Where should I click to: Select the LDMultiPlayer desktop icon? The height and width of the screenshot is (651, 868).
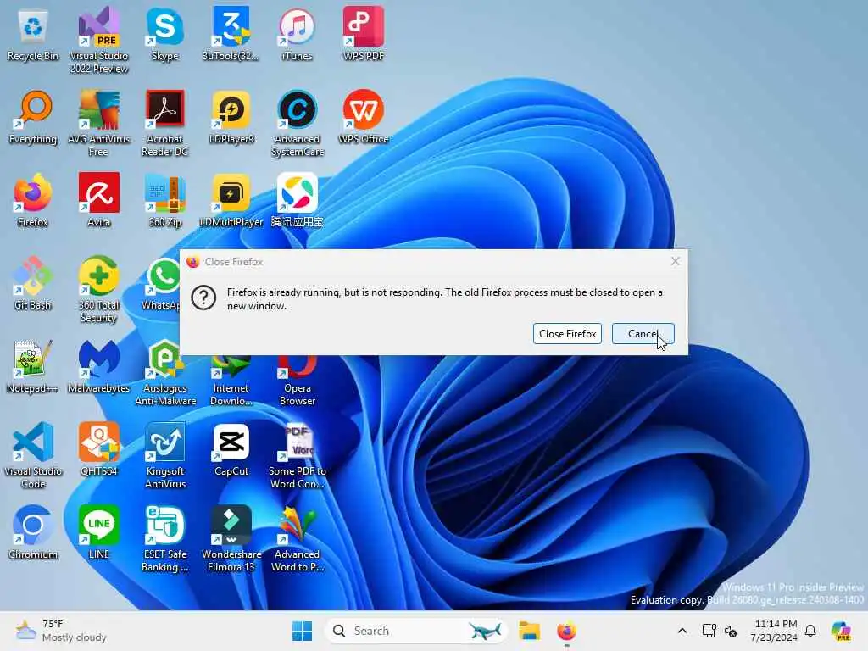tap(231, 202)
